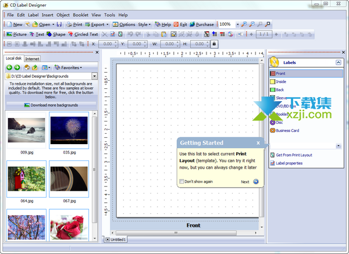Open the Favorites dropdown
Screen dimensions: 349x254
pyautogui.click(x=69, y=67)
